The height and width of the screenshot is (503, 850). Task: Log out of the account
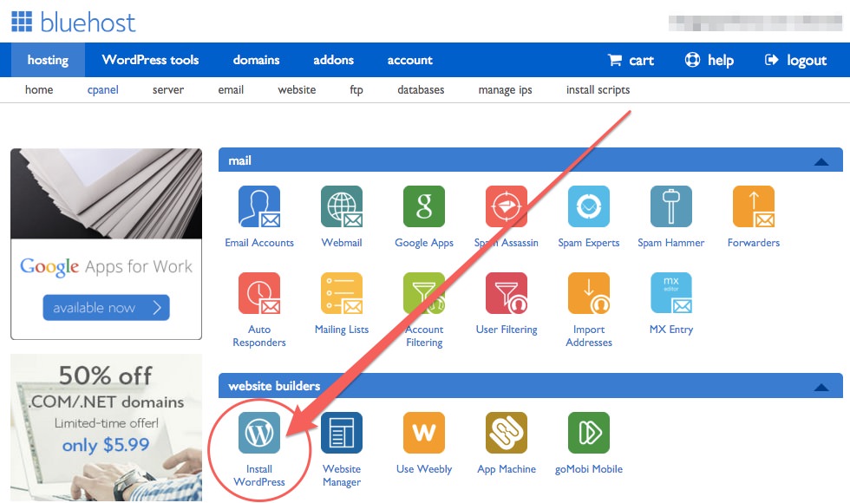(x=795, y=60)
